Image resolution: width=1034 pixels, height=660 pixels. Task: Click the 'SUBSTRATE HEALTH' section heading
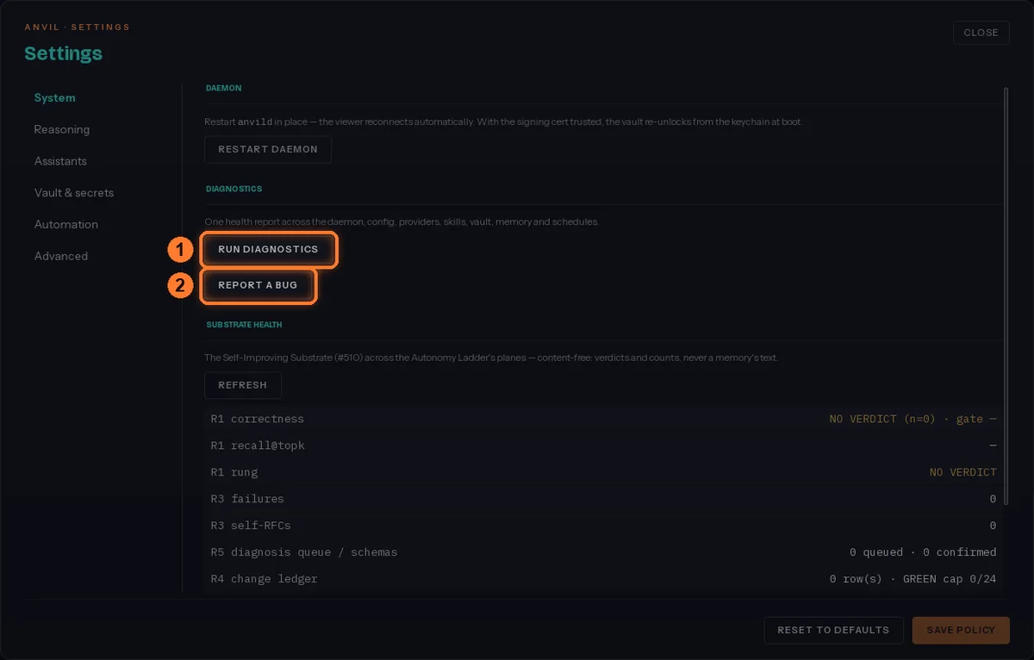pyautogui.click(x=244, y=325)
